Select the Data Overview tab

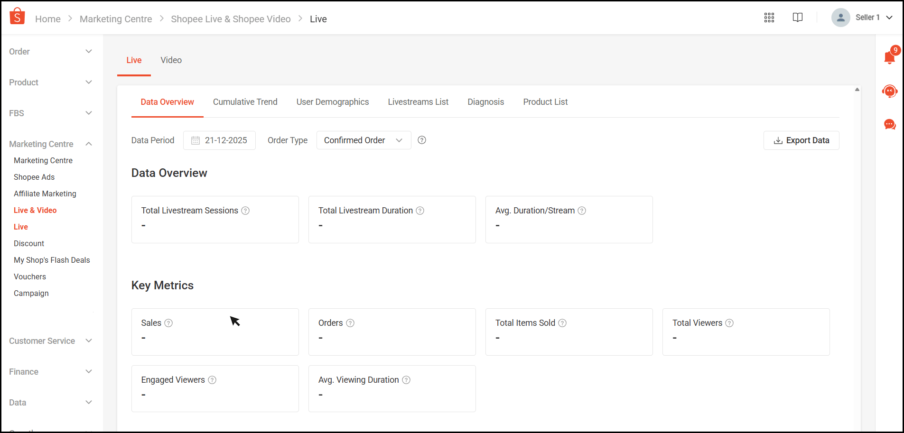pyautogui.click(x=167, y=102)
